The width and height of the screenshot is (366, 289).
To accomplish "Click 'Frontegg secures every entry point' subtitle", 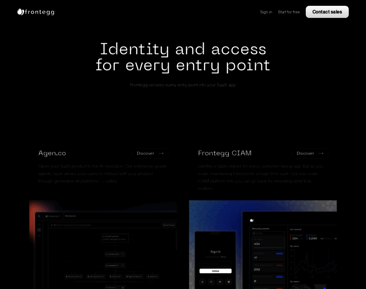I will (183, 85).
